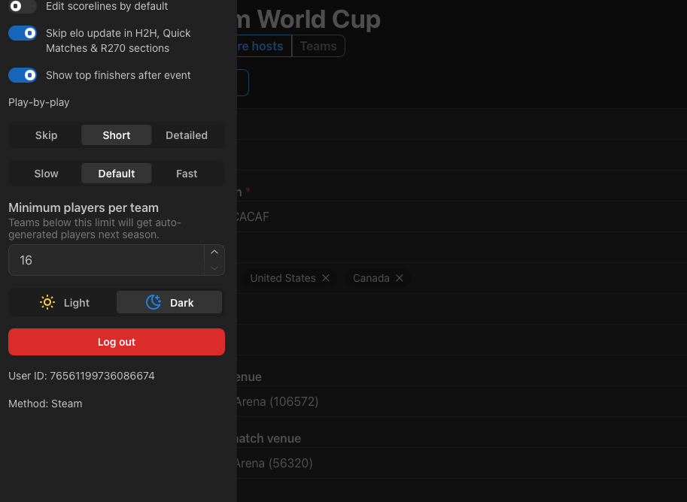Select Skip play-by-play option
This screenshot has width=687, height=502.
pyautogui.click(x=47, y=135)
